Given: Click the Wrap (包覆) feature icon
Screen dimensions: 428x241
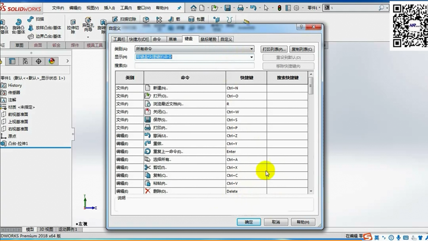Looking at the screenshot, I should [197, 19].
